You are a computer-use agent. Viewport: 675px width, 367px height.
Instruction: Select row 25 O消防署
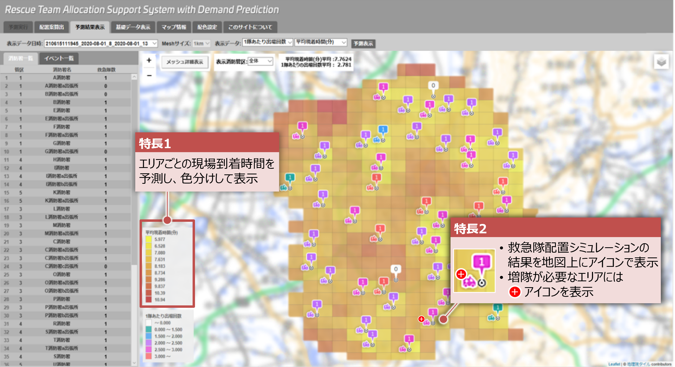click(x=66, y=275)
